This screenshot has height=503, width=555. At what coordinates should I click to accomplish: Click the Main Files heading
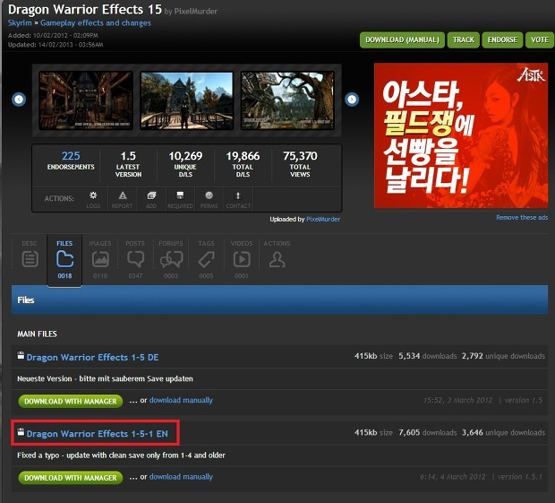pos(37,334)
